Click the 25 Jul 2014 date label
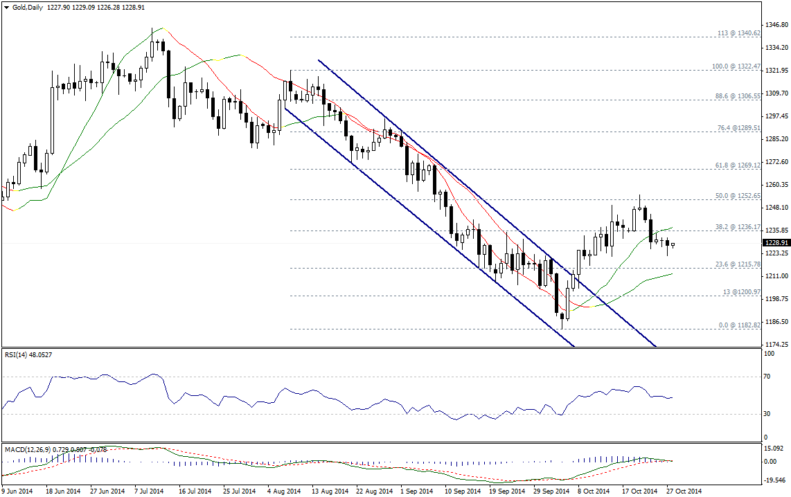This screenshot has width=791, height=497. [x=240, y=491]
